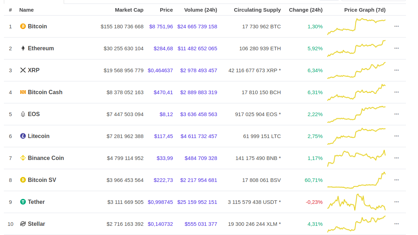Image resolution: width=418 pixels, height=235 pixels.
Task: Open Binance Coin's 7-day price graph
Action: (x=356, y=158)
